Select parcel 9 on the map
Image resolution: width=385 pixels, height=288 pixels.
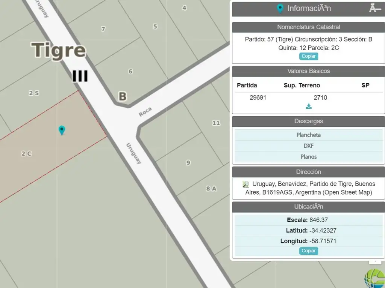pos(188,163)
